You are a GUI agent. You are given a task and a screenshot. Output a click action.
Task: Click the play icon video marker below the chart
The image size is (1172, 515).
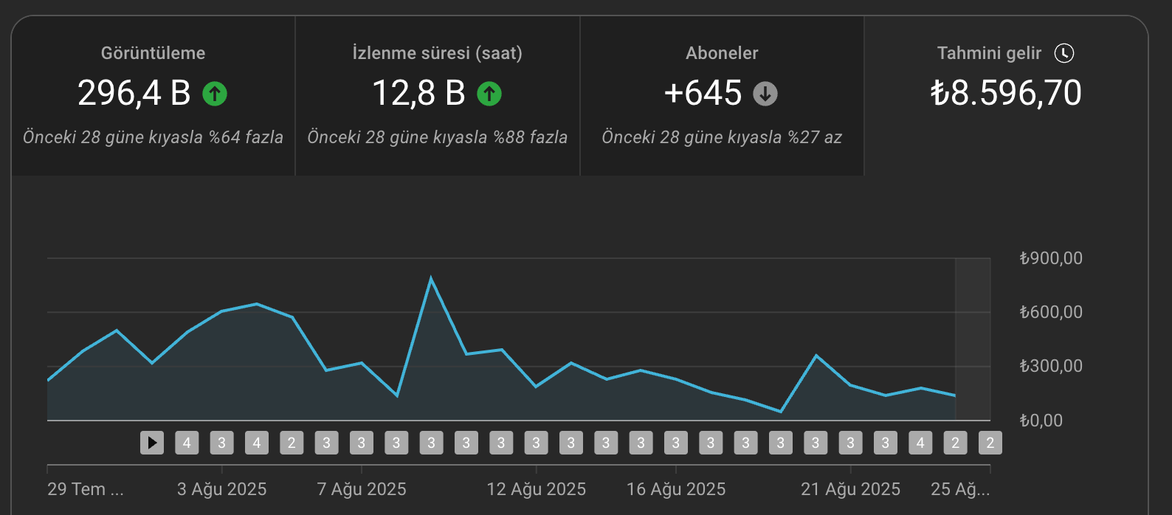[152, 443]
